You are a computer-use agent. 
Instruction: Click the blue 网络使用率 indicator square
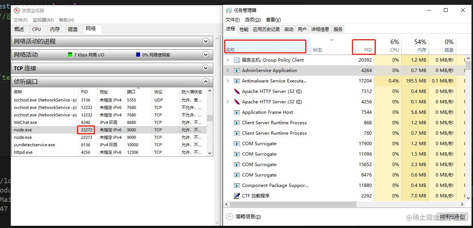138,55
